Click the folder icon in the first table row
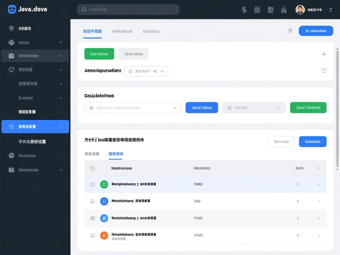340x255 pixels. coord(93,168)
